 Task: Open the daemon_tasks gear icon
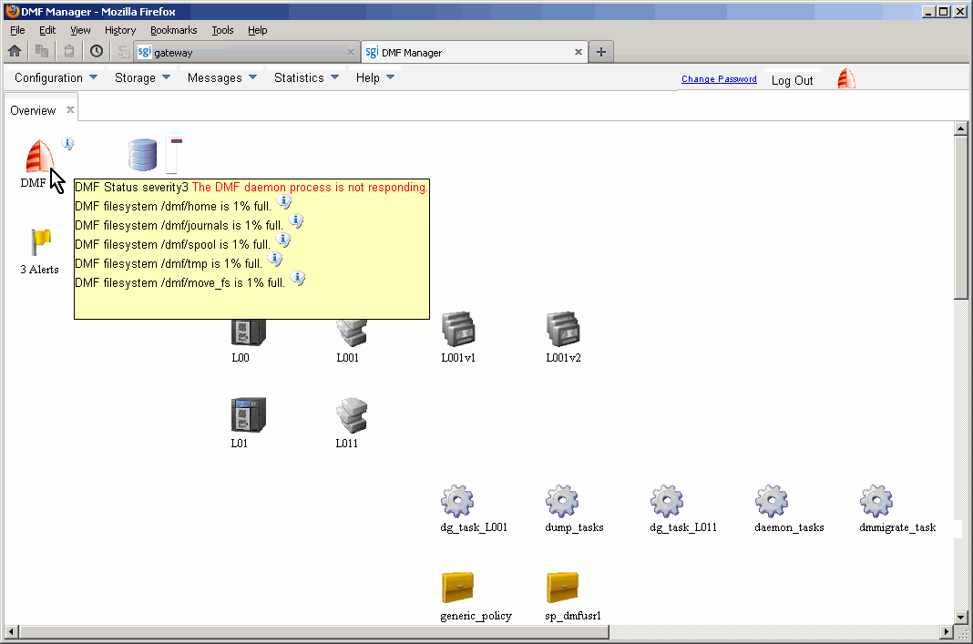pyautogui.click(x=772, y=501)
